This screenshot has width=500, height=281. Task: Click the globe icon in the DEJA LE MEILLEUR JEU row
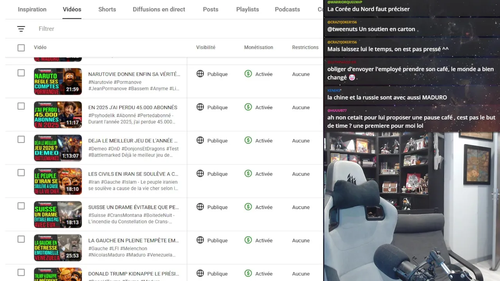click(200, 140)
